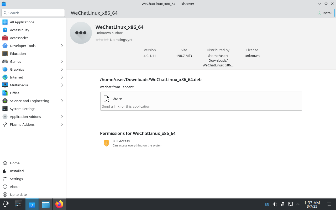Click the Accessibility category icon
The height and width of the screenshot is (210, 336).
(5, 30)
